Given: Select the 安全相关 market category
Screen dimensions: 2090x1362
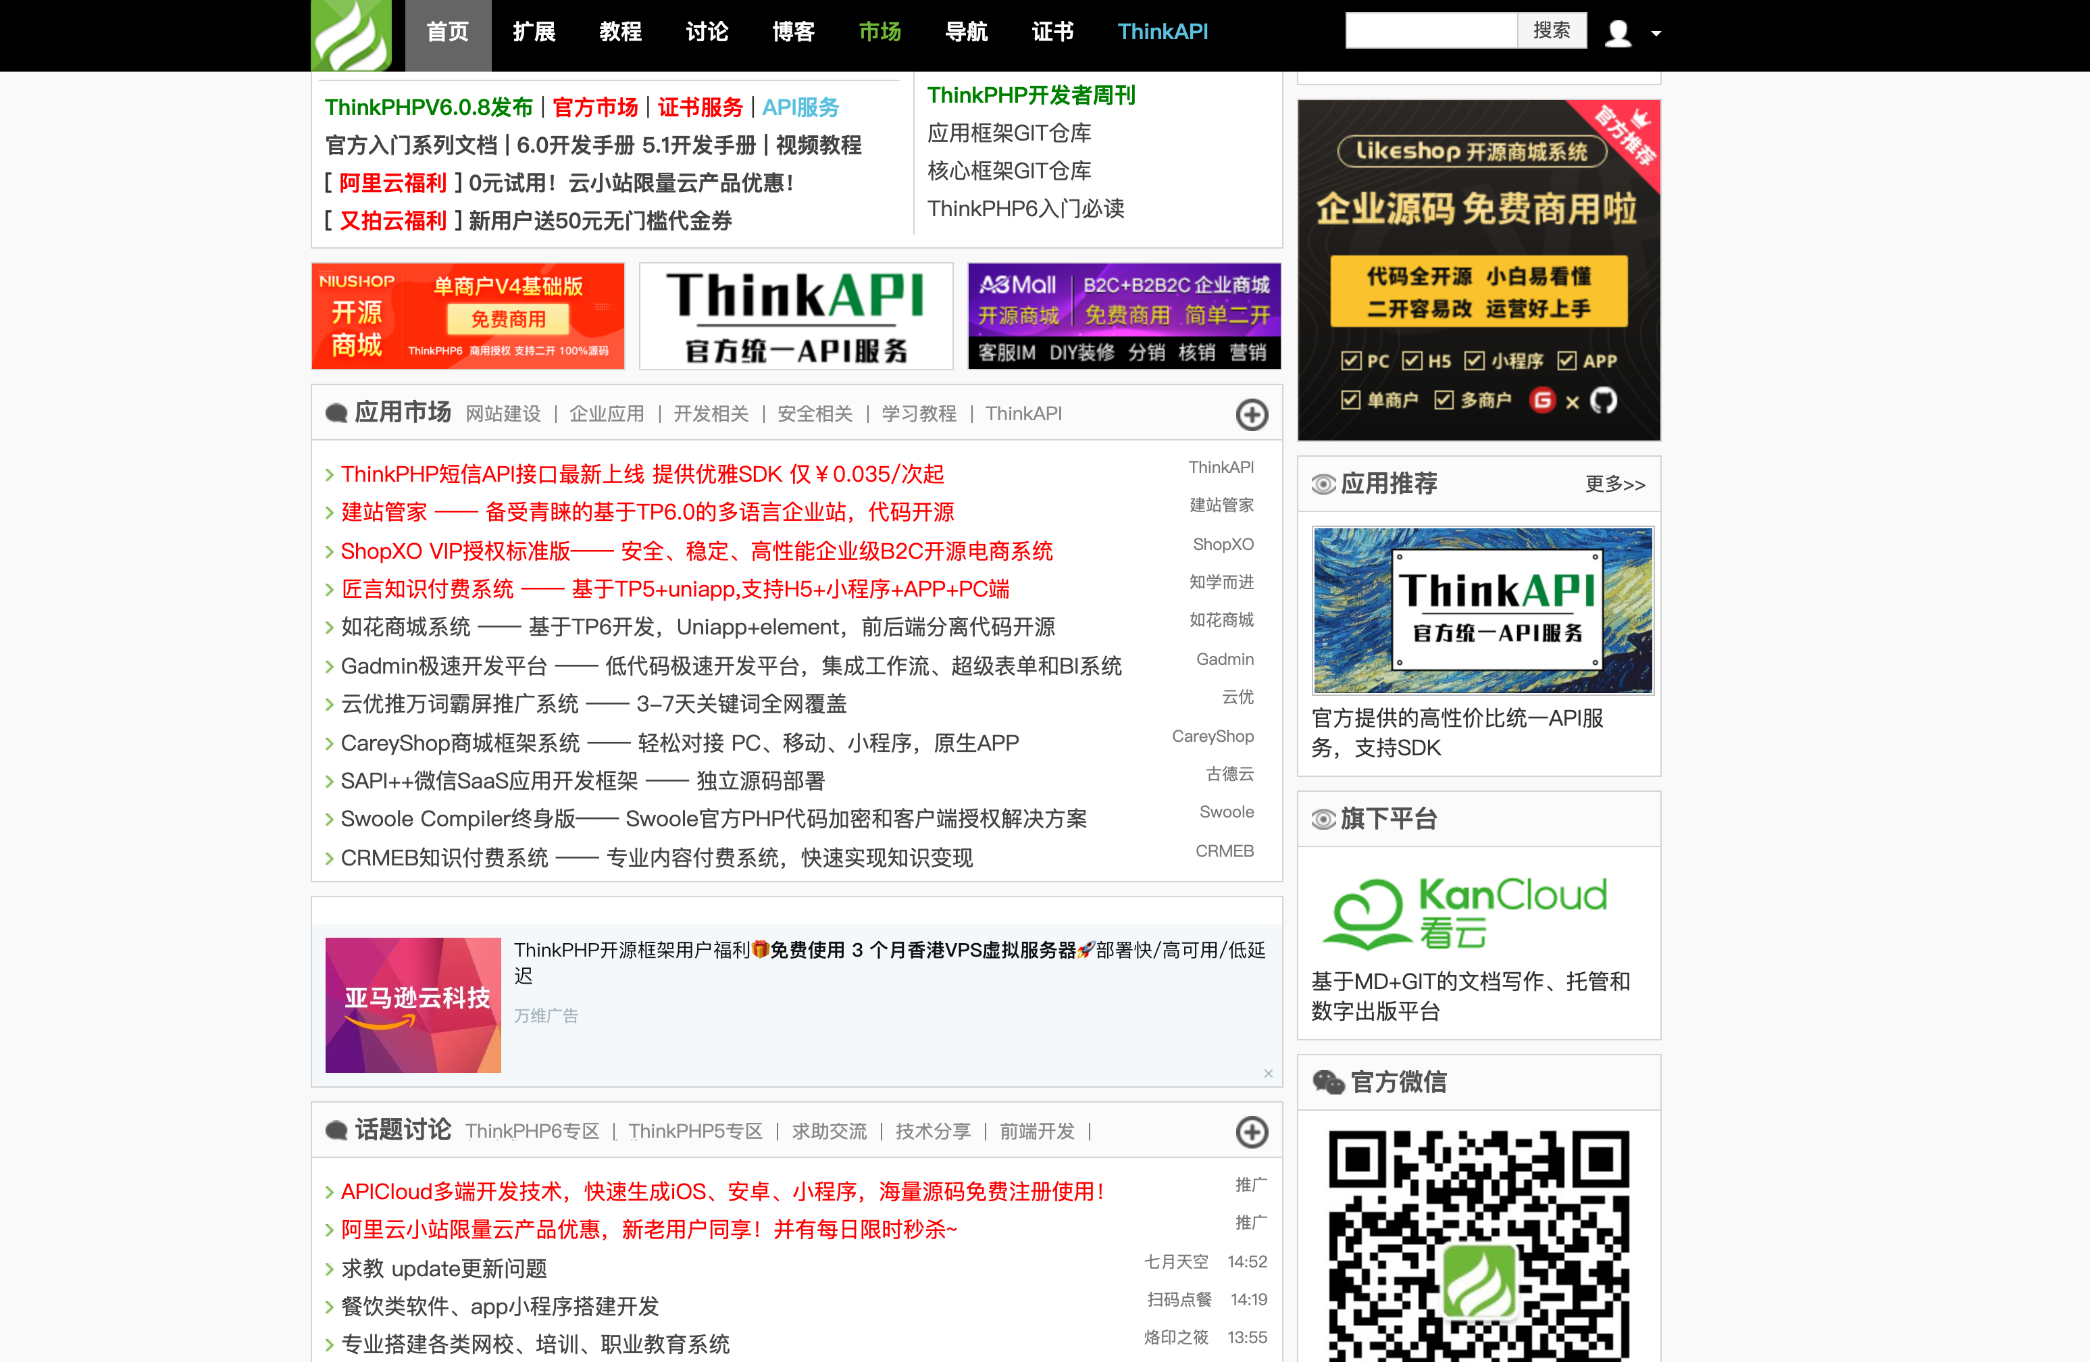Looking at the screenshot, I should [815, 413].
